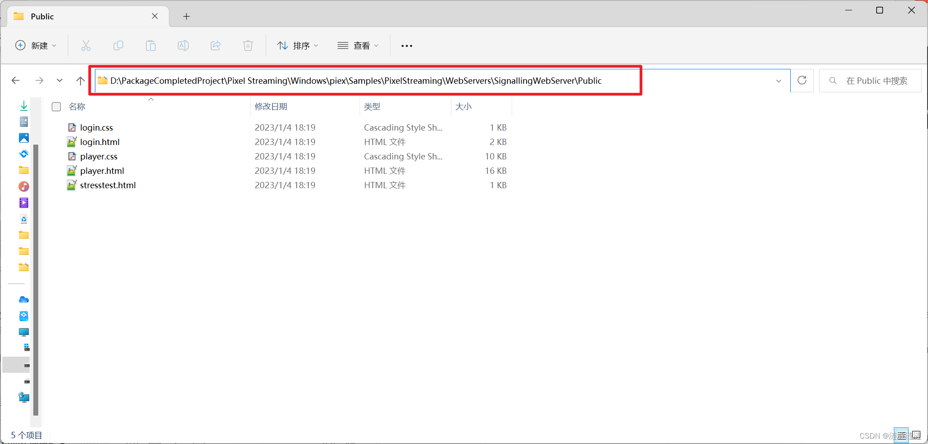The width and height of the screenshot is (928, 444).
Task: Select the Public tab
Action: coord(88,16)
